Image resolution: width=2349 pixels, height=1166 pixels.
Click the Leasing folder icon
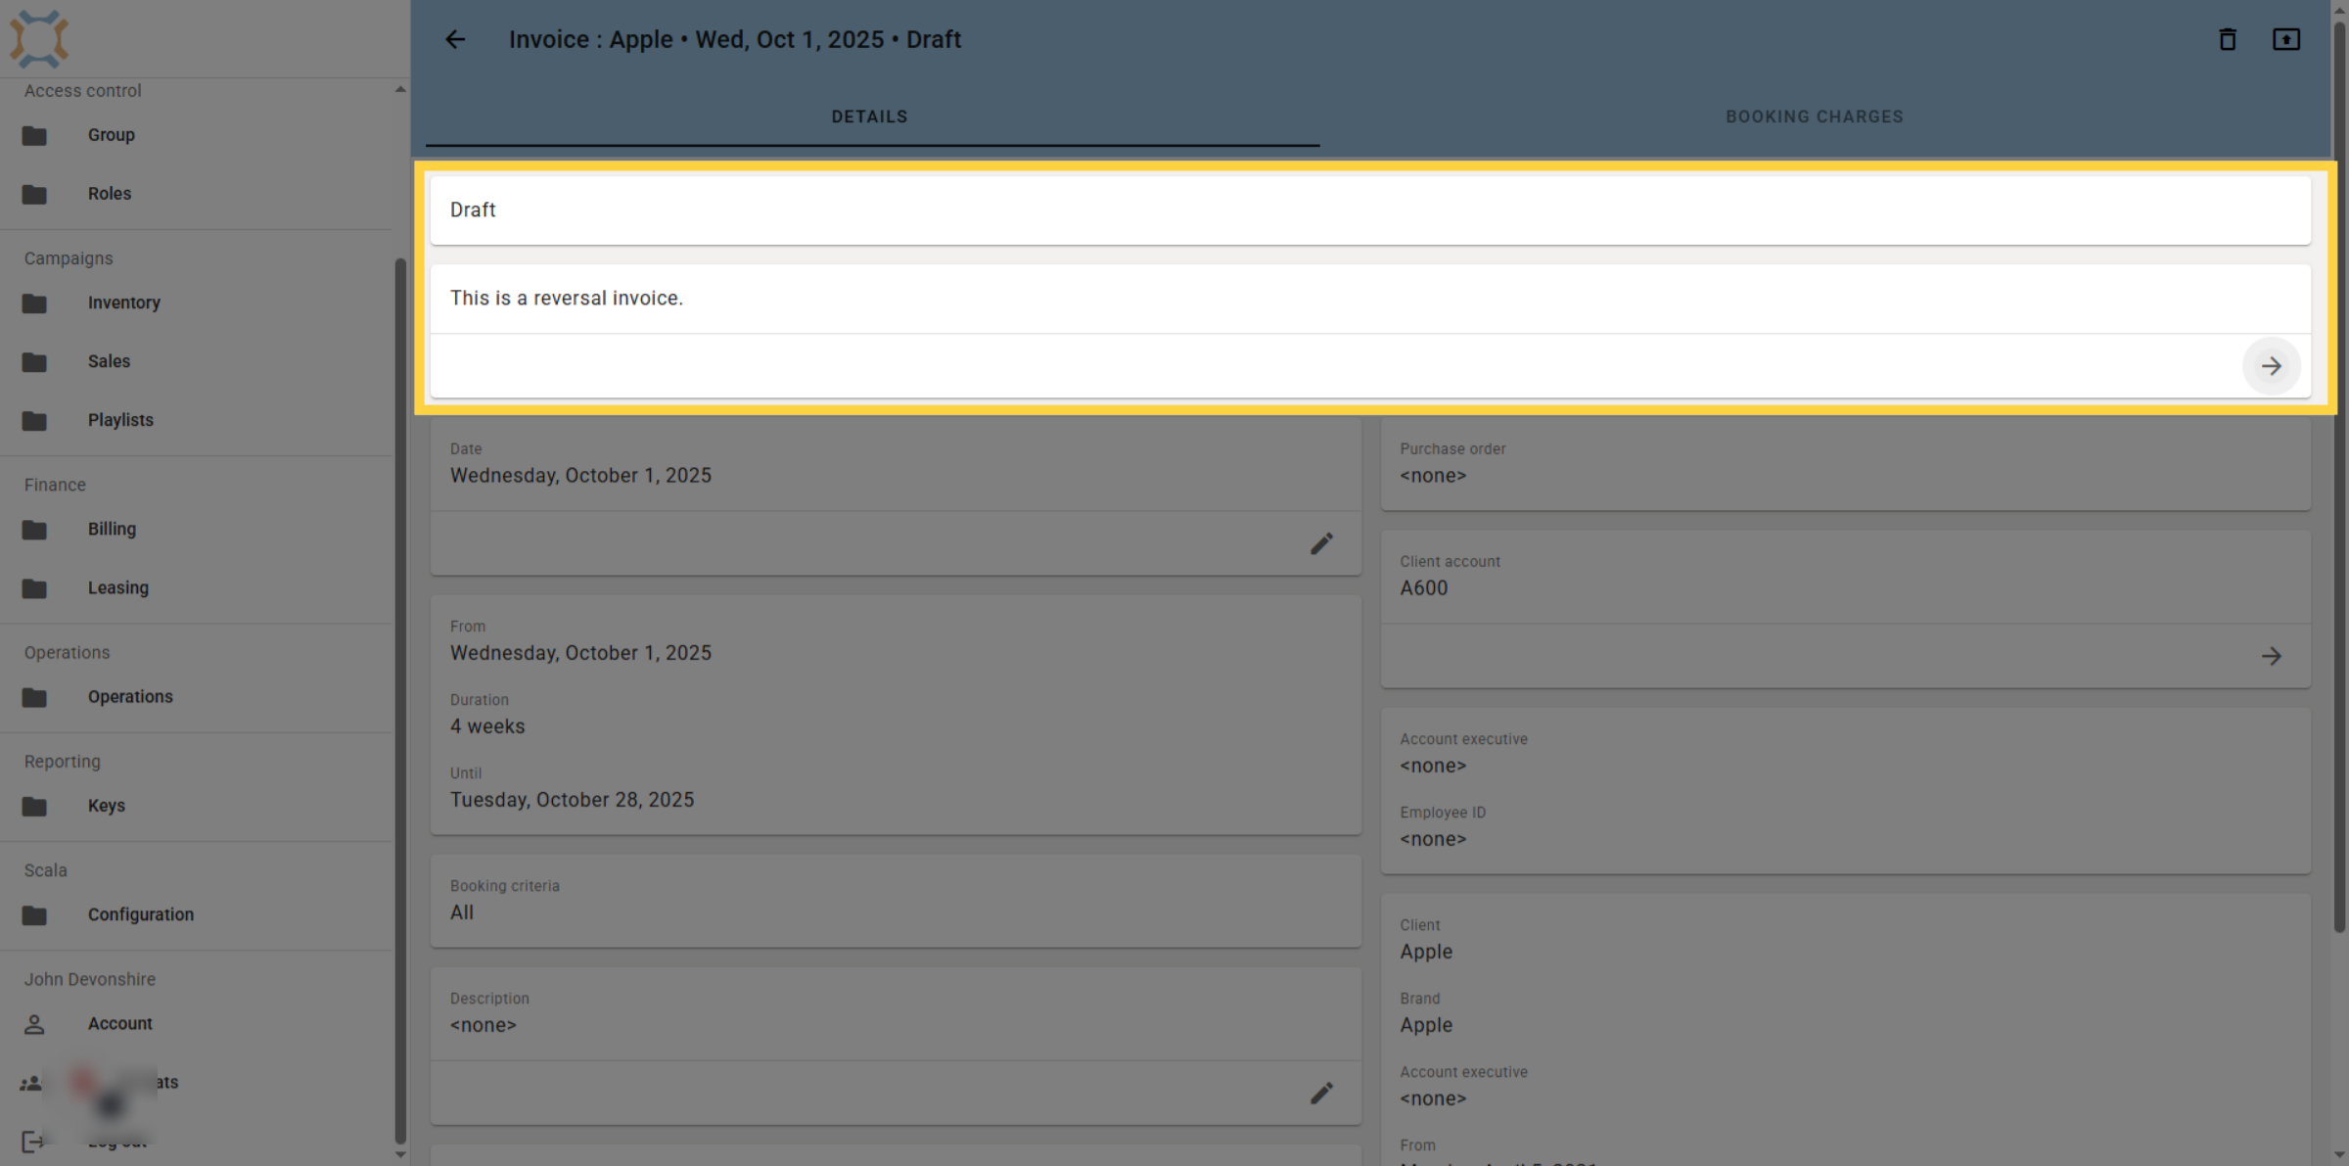tap(34, 588)
